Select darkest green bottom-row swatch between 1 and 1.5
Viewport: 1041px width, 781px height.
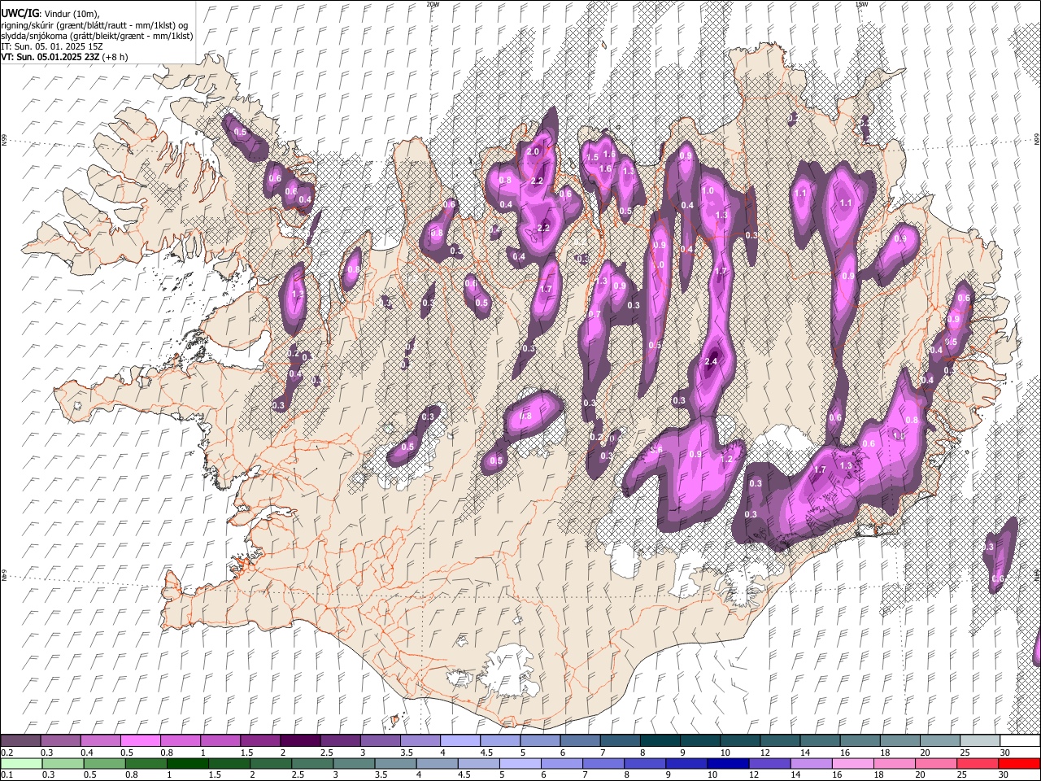tap(187, 763)
